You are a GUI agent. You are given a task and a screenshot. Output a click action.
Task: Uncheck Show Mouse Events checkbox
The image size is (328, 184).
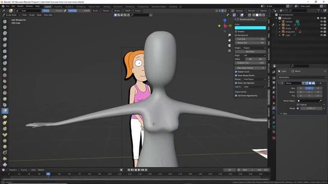point(236,76)
